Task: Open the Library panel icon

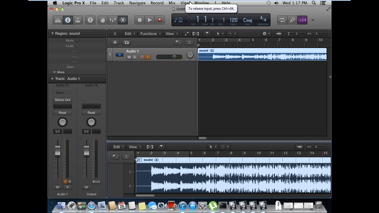Action: (58, 20)
